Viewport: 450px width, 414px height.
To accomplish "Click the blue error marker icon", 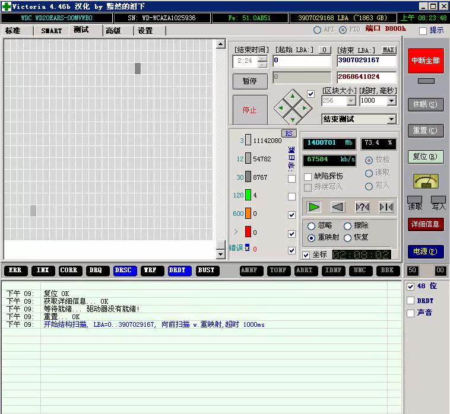I will [247, 247].
